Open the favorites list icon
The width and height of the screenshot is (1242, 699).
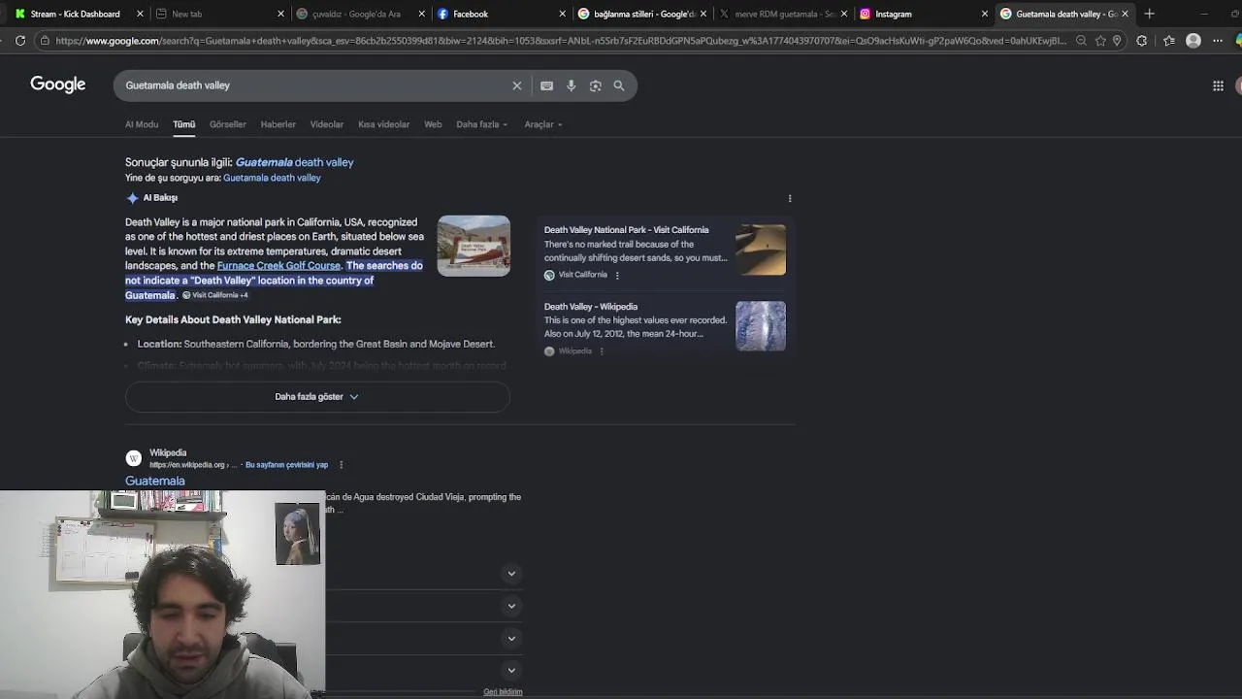point(1168,41)
